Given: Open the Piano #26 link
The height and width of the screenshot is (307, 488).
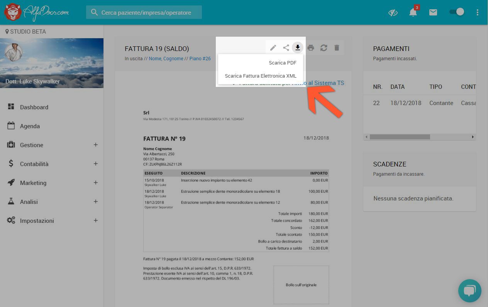Looking at the screenshot, I should tap(200, 59).
